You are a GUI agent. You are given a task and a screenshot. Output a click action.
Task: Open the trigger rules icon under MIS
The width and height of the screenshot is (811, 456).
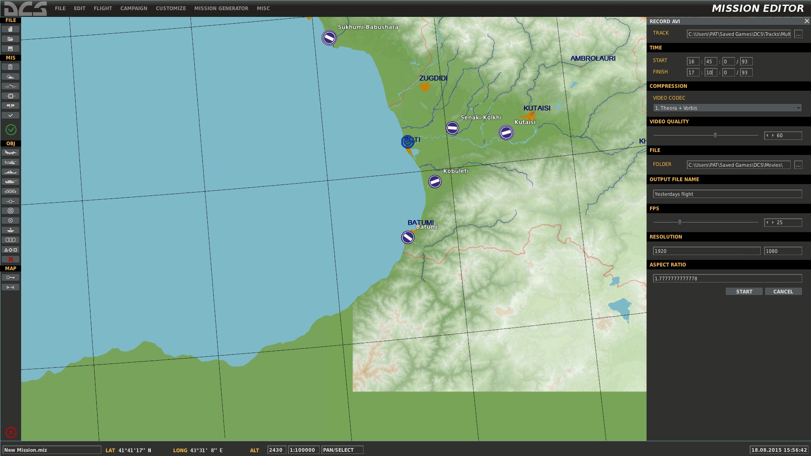coord(11,86)
